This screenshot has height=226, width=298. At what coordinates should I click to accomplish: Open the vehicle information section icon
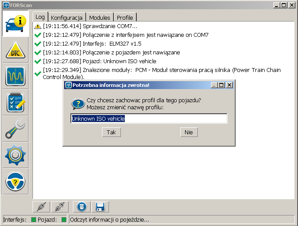pos(15,25)
